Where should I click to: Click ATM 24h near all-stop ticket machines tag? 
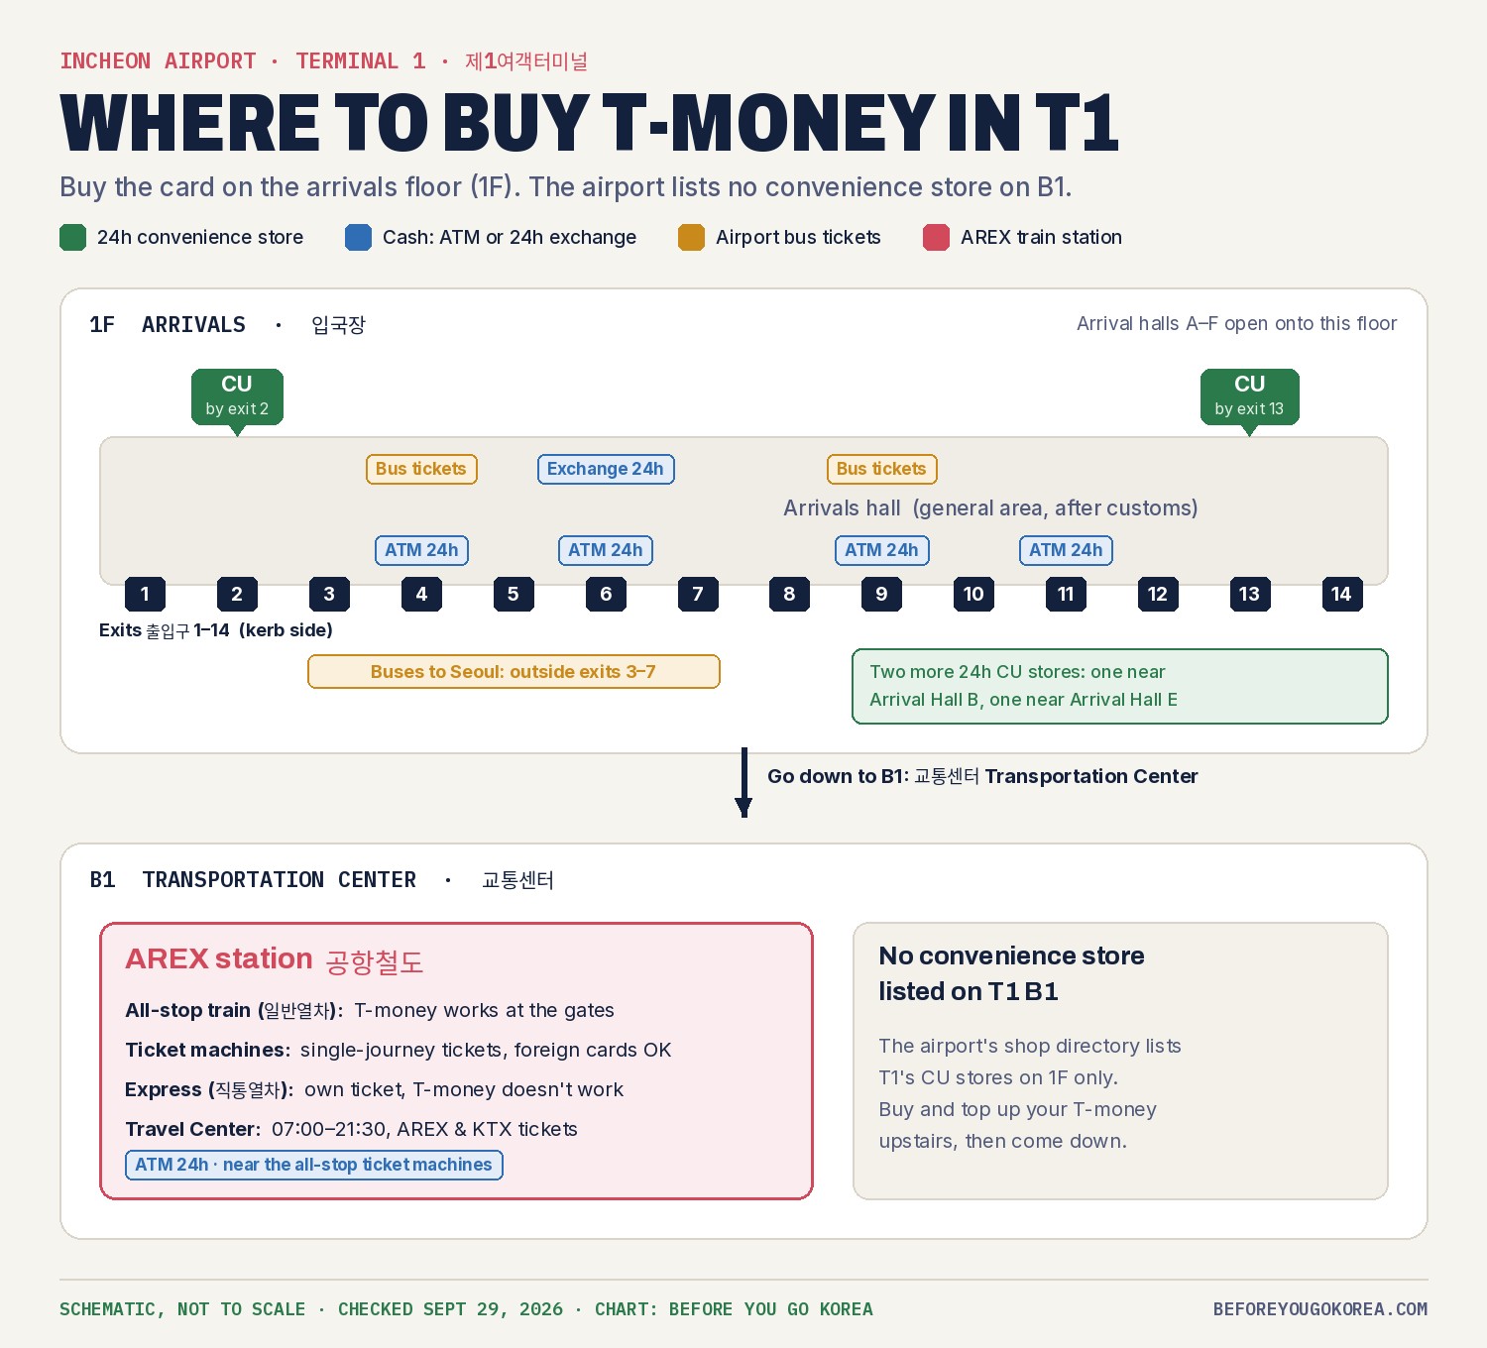coord(314,1165)
